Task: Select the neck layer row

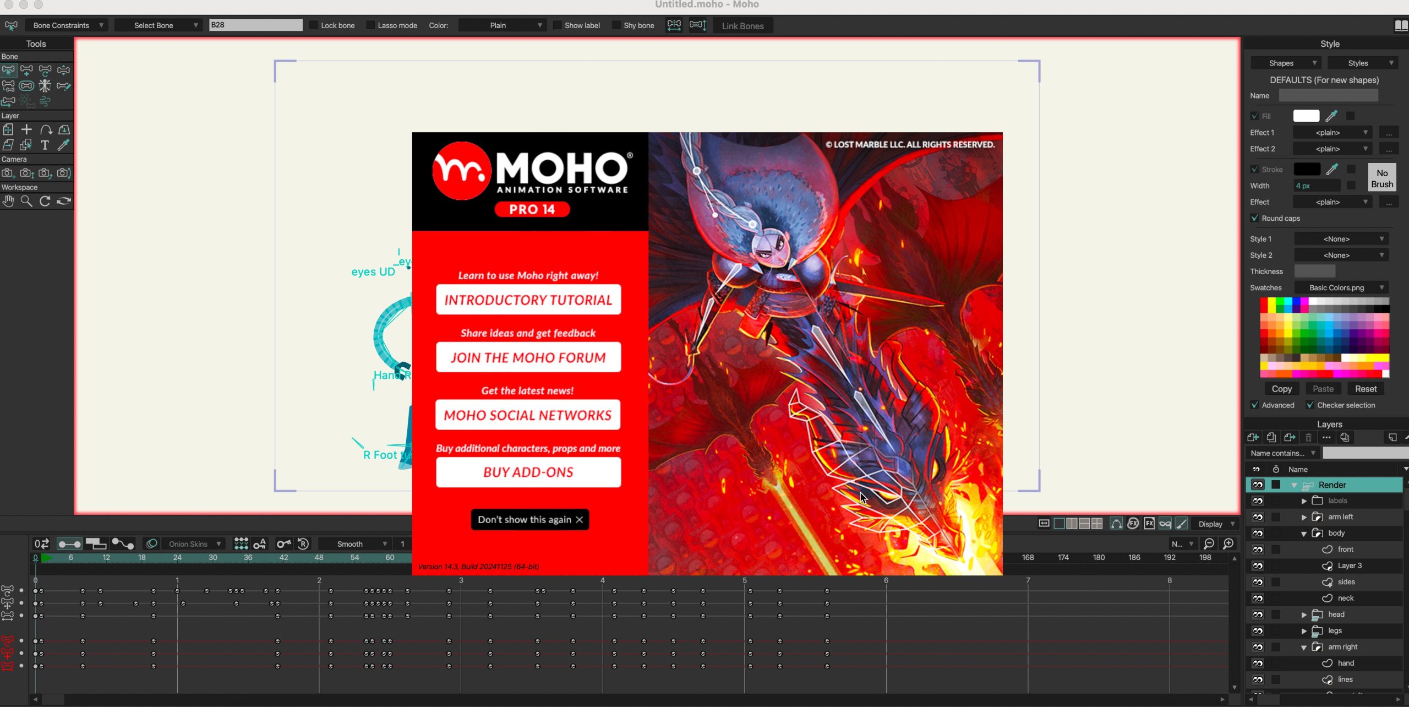Action: click(1324, 598)
